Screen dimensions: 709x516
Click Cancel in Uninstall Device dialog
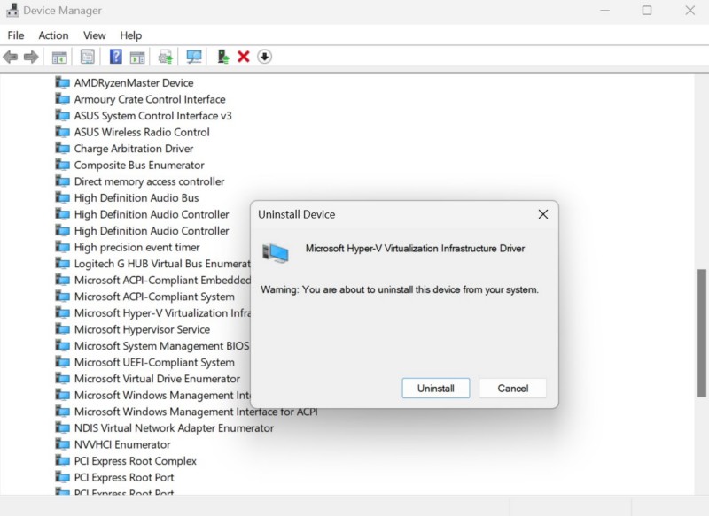click(x=513, y=389)
